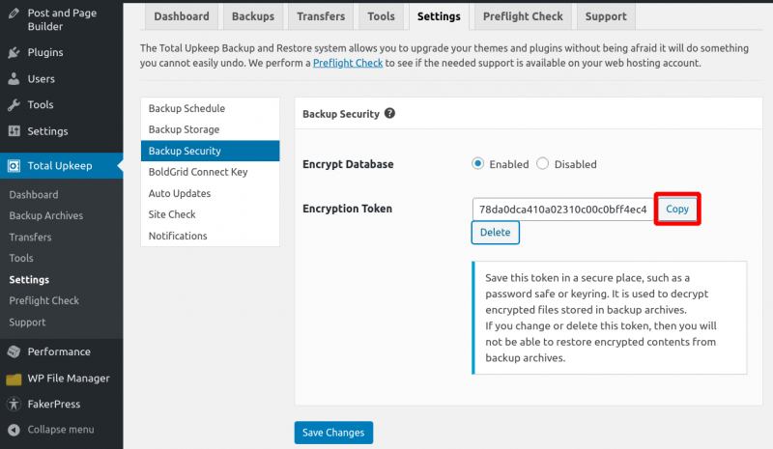Click the Encrypt Database label
This screenshot has width=773, height=449.
pos(348,164)
